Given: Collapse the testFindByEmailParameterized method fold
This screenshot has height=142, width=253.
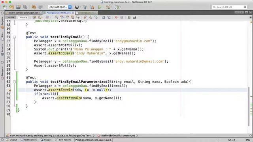Looking at the screenshot, I should click(14, 82).
